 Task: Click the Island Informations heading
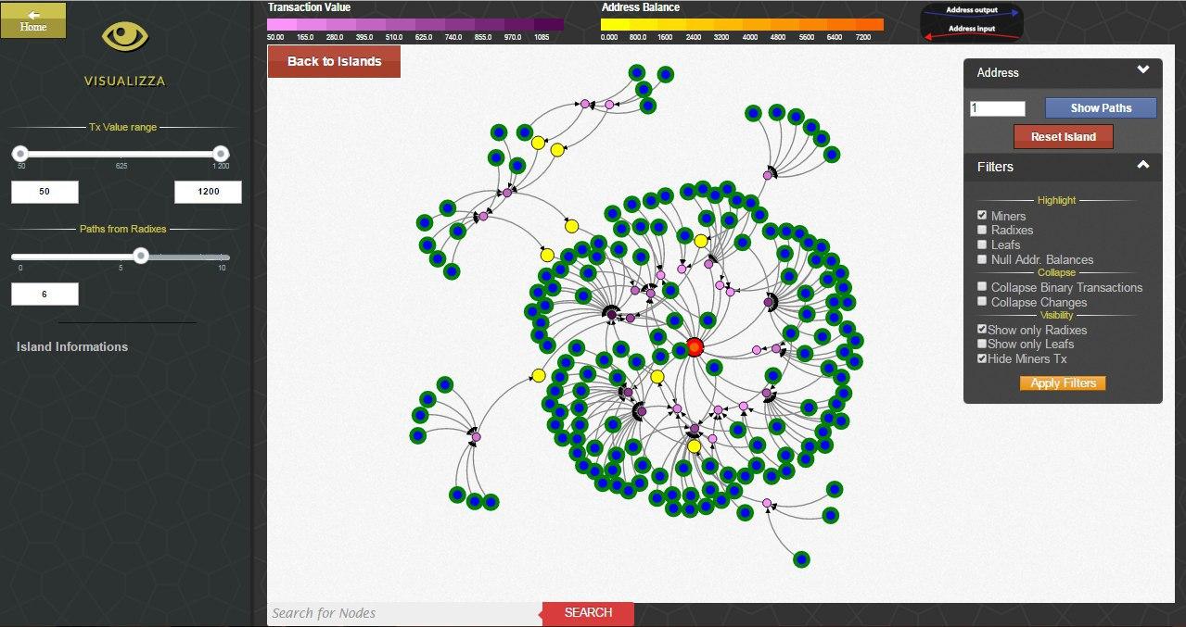pyautogui.click(x=72, y=346)
